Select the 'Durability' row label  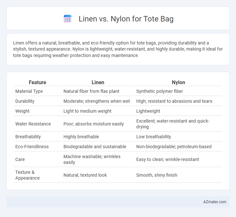[x=25, y=101]
